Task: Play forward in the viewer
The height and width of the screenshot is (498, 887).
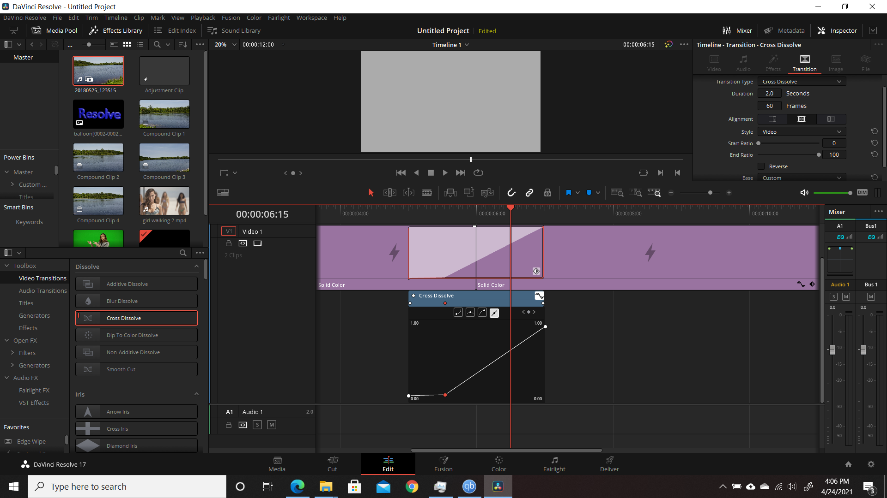Action: [x=445, y=172]
